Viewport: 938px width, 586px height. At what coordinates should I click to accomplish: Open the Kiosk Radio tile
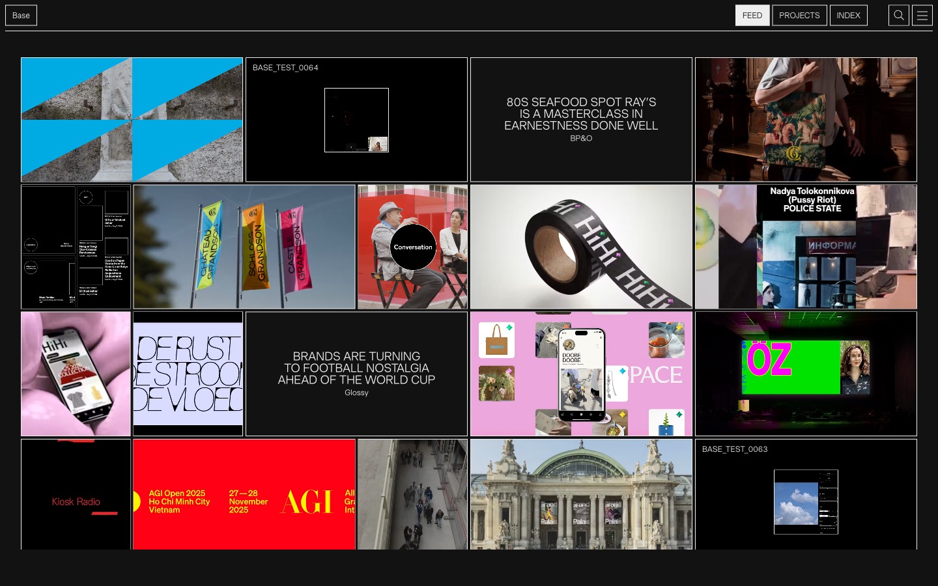coord(76,494)
